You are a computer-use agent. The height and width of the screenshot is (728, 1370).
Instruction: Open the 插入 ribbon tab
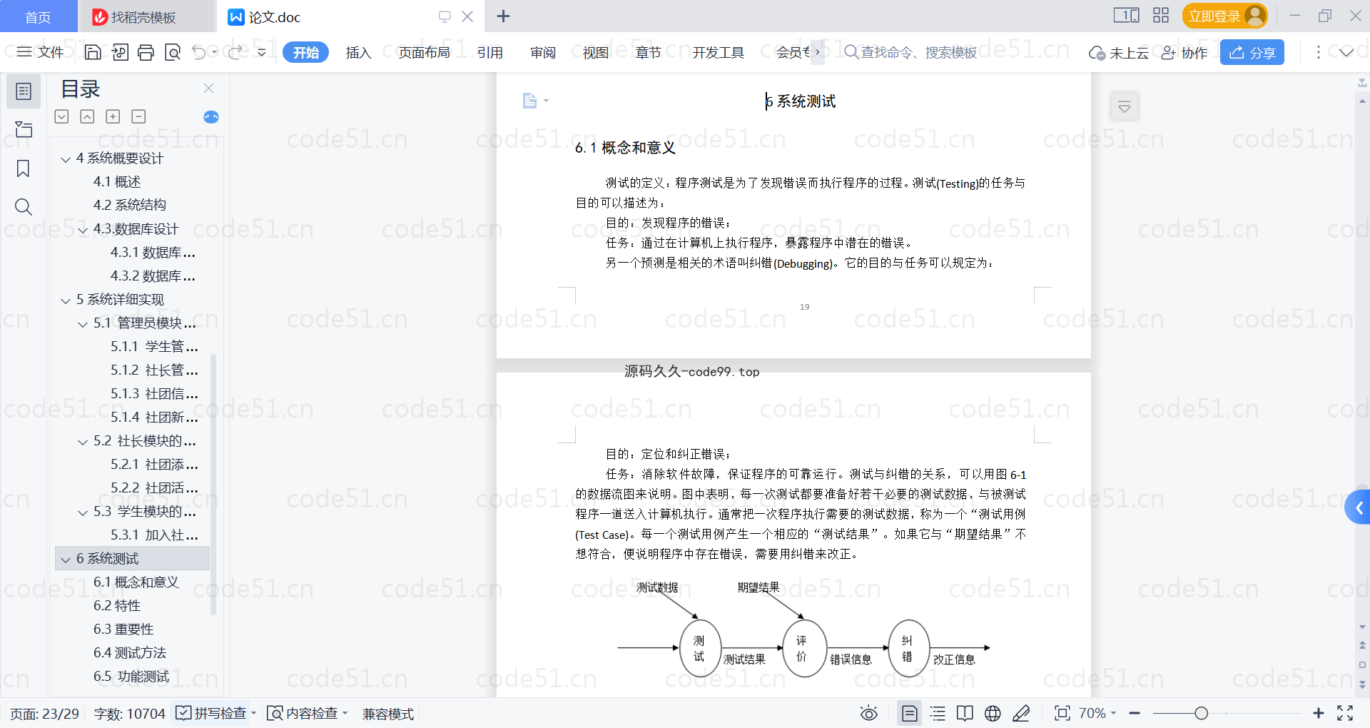click(x=358, y=52)
